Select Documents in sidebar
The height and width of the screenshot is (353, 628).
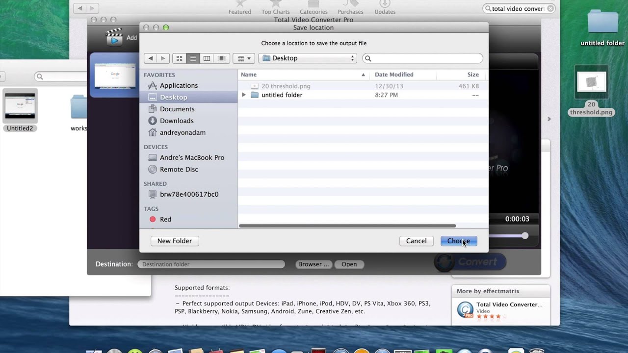(x=177, y=109)
